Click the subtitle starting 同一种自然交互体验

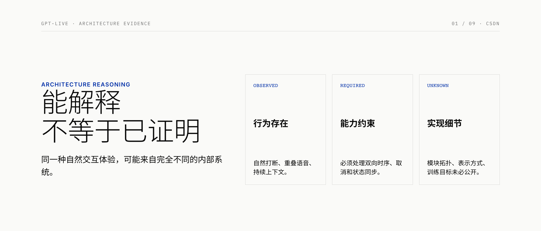coord(132,166)
